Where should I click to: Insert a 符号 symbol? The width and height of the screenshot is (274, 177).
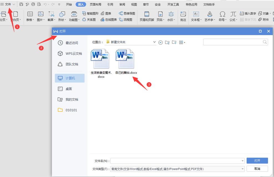point(222,16)
